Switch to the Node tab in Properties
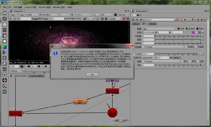The image size is (211, 127). point(153,24)
